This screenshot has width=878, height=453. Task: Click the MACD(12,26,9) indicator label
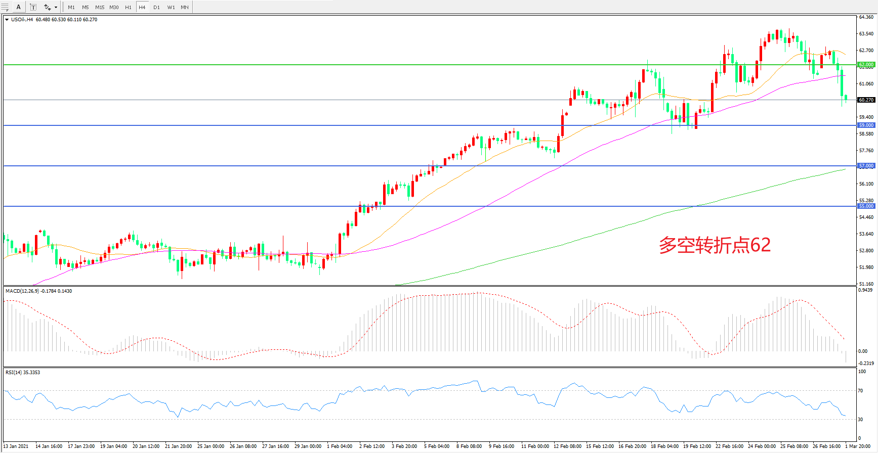coord(38,291)
